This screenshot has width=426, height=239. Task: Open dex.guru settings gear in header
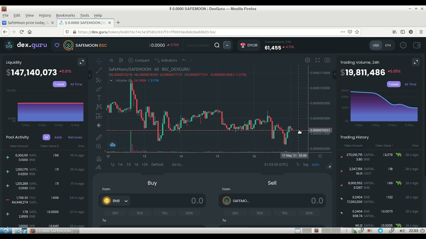click(x=403, y=45)
